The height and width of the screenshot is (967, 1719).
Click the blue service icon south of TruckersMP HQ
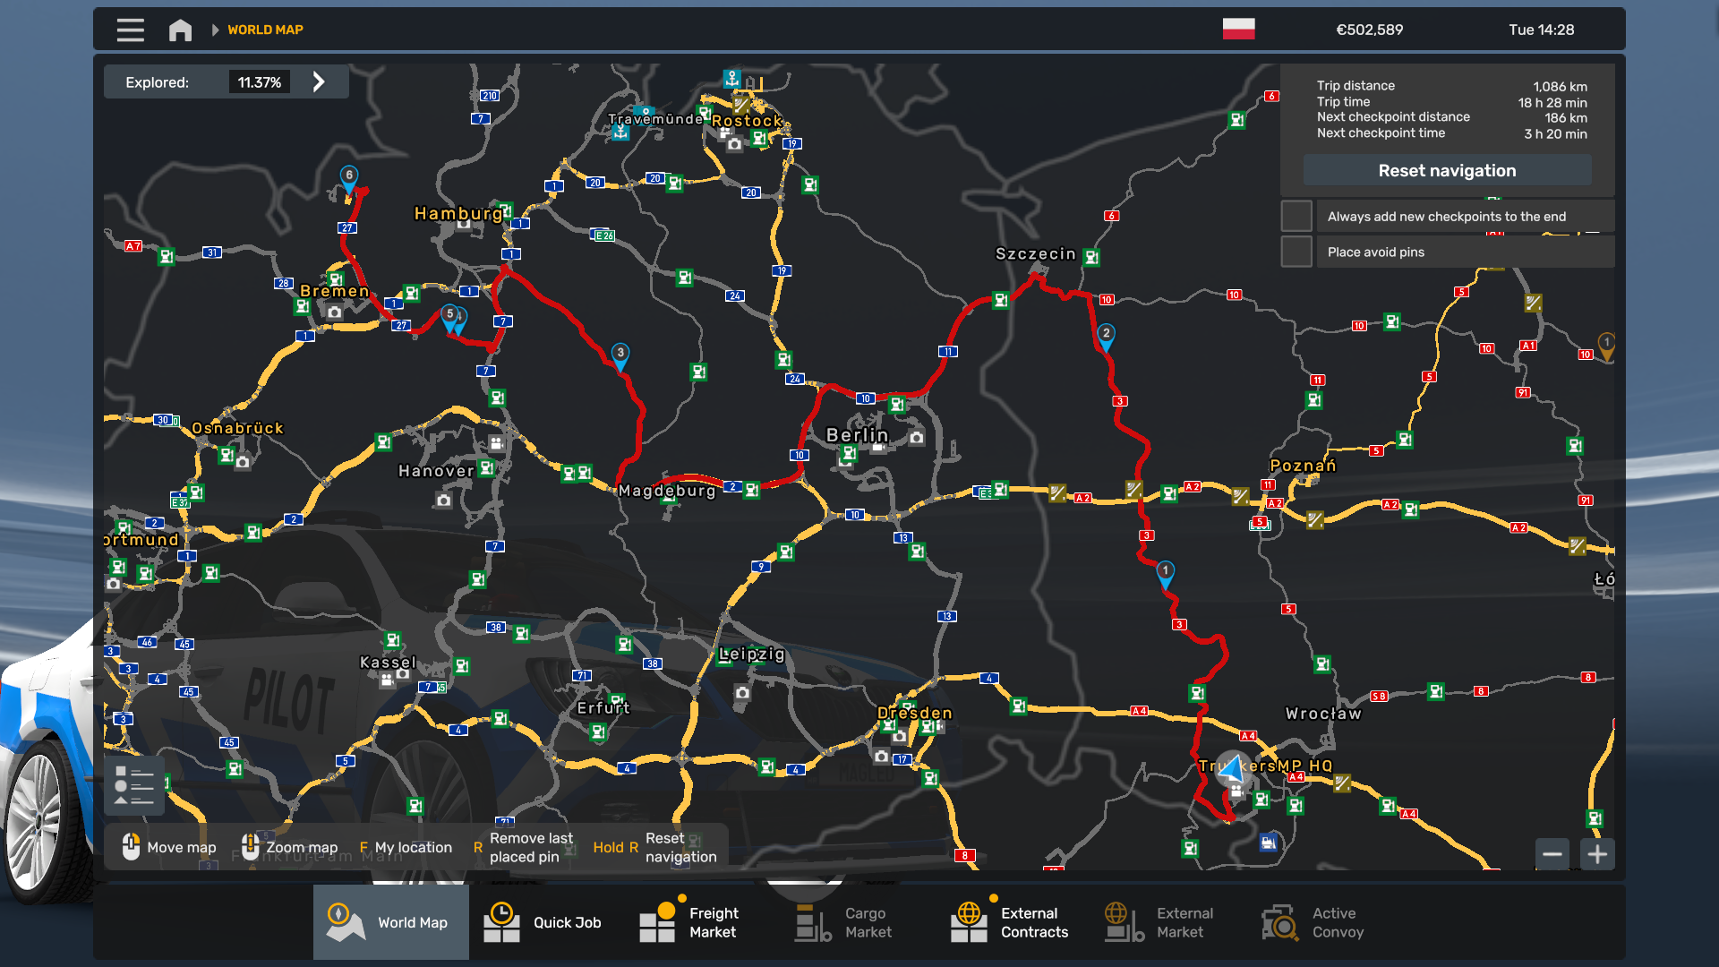tap(1269, 842)
